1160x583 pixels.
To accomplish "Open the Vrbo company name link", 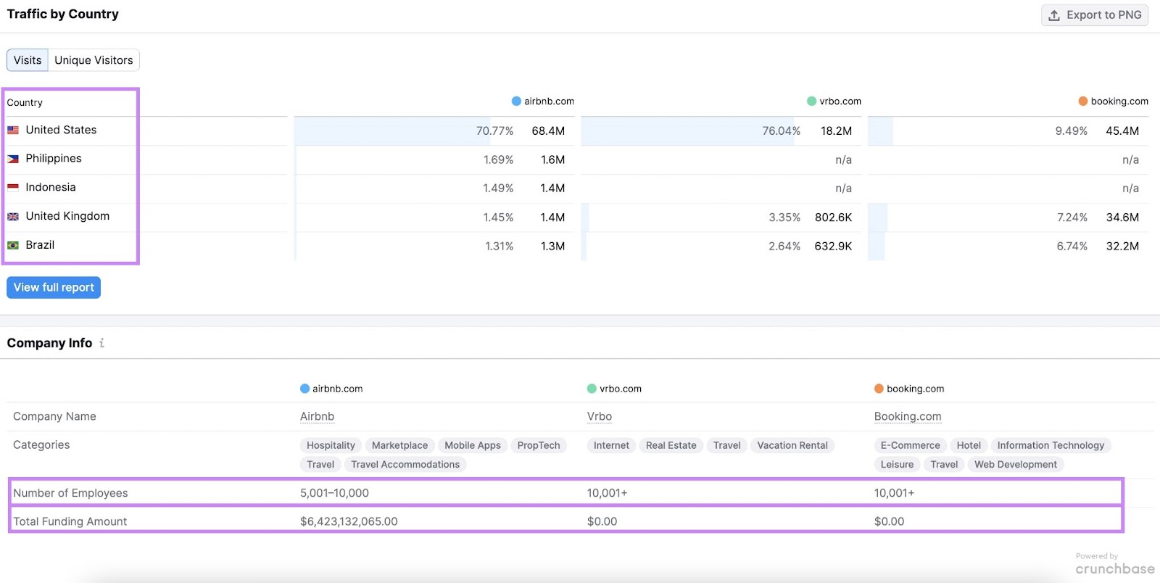I will pos(600,416).
